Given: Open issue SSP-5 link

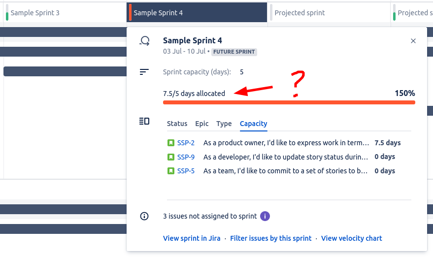Looking at the screenshot, I should tap(186, 171).
